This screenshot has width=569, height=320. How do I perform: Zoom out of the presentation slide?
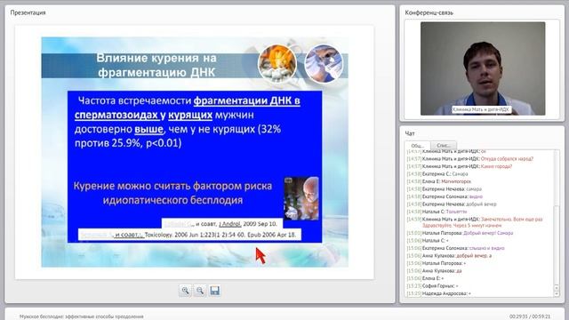199,291
